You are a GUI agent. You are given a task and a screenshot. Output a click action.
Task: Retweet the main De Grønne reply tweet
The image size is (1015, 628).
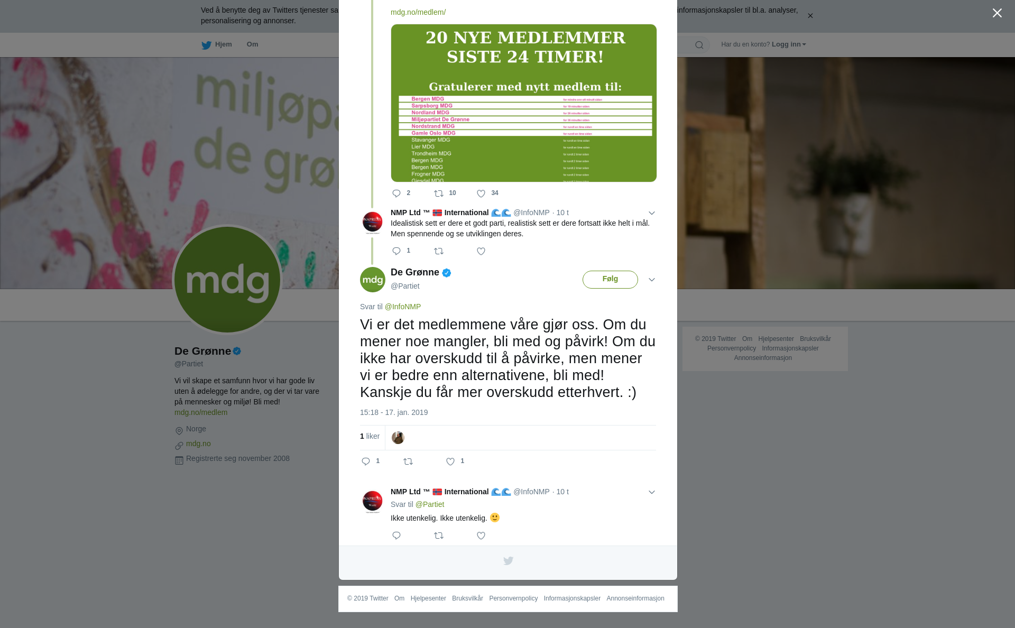[408, 461]
